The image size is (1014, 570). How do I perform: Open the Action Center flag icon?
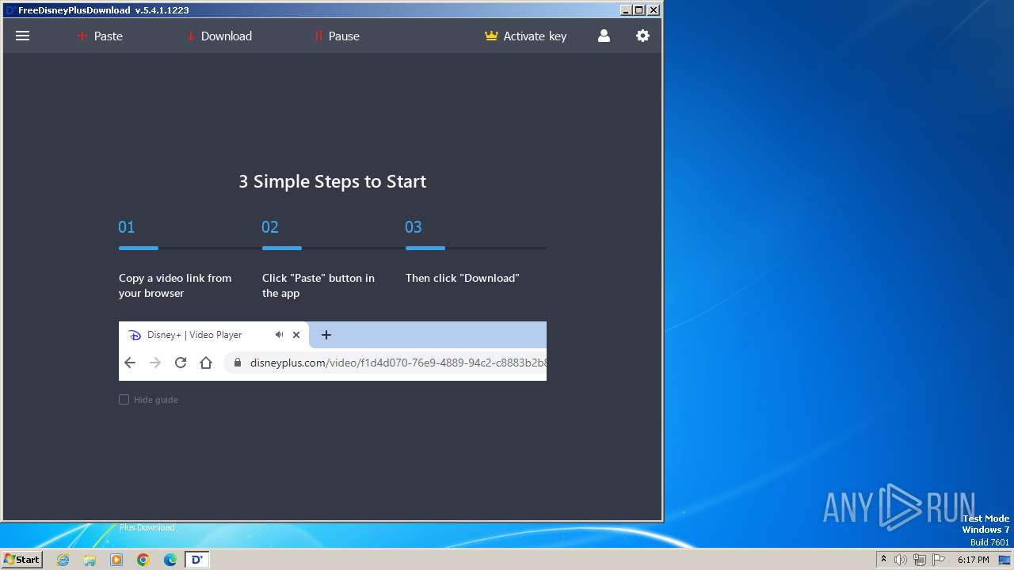939,560
